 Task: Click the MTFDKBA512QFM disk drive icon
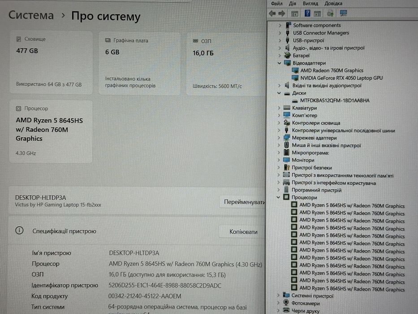295,100
